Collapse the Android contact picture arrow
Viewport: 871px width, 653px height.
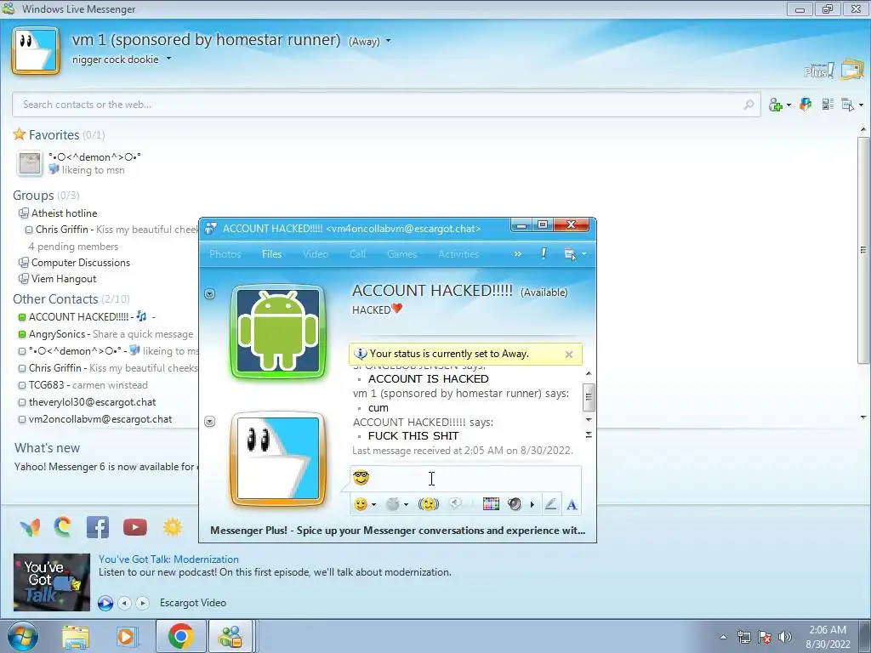click(x=210, y=293)
